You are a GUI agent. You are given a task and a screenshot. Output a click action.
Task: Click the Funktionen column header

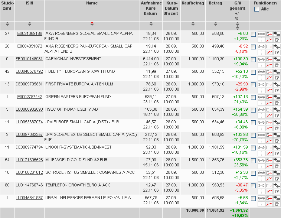265,3
